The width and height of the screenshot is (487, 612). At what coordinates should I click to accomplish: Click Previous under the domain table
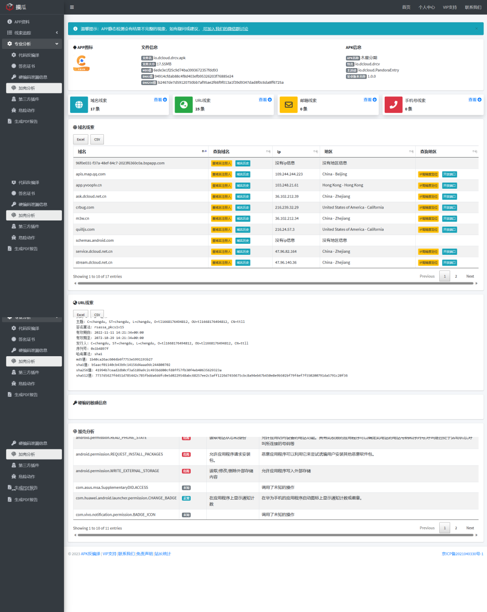tap(427, 276)
